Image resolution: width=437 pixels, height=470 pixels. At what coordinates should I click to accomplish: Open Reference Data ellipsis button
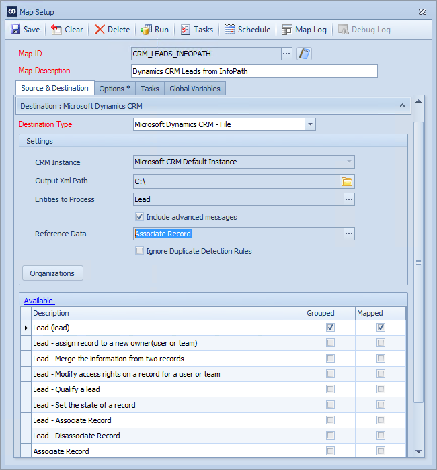349,234
